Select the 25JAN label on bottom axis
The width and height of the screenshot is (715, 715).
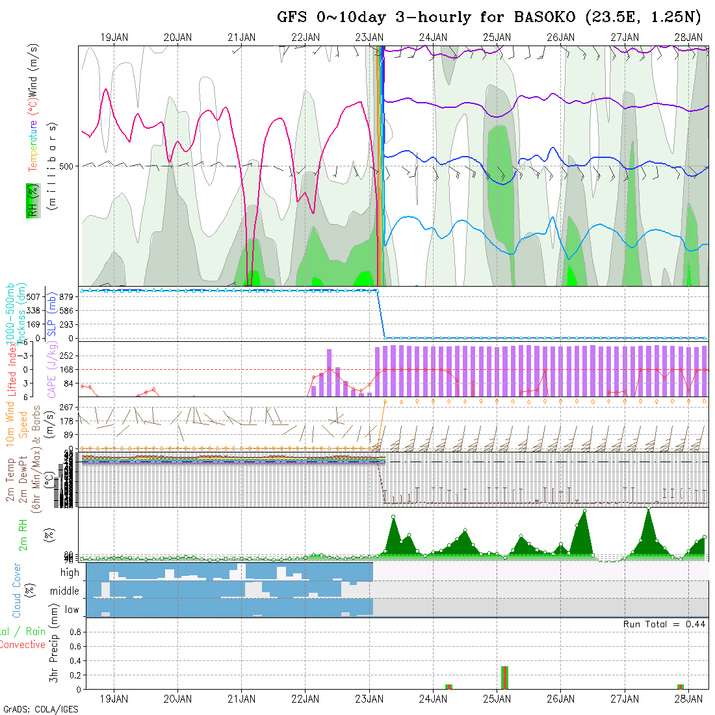click(497, 699)
